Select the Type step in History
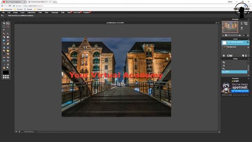The height and width of the screenshot is (142, 252). click(234, 65)
